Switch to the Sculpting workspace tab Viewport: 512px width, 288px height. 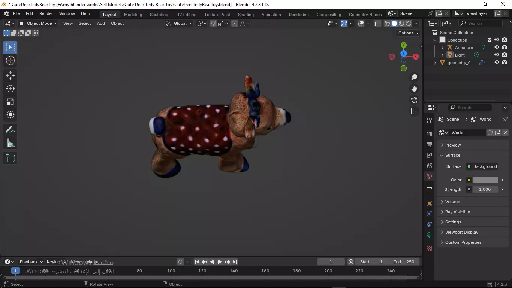tap(159, 15)
